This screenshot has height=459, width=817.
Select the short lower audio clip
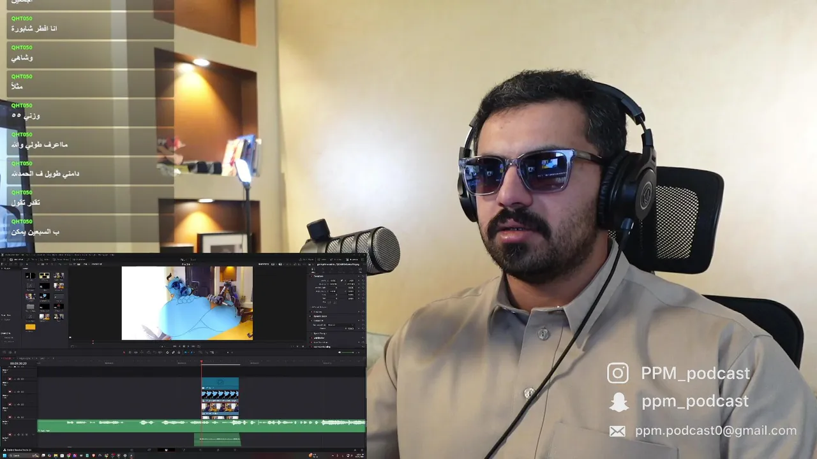tap(217, 439)
